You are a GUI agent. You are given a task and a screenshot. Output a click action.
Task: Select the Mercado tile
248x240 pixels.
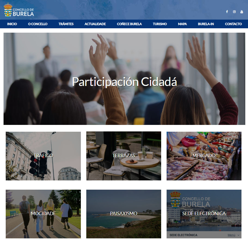coord(204,156)
